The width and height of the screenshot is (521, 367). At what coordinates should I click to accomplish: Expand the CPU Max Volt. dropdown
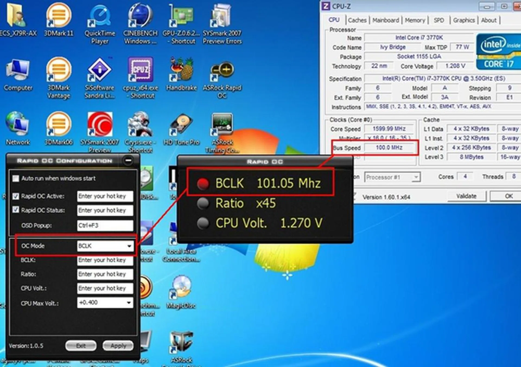(129, 303)
